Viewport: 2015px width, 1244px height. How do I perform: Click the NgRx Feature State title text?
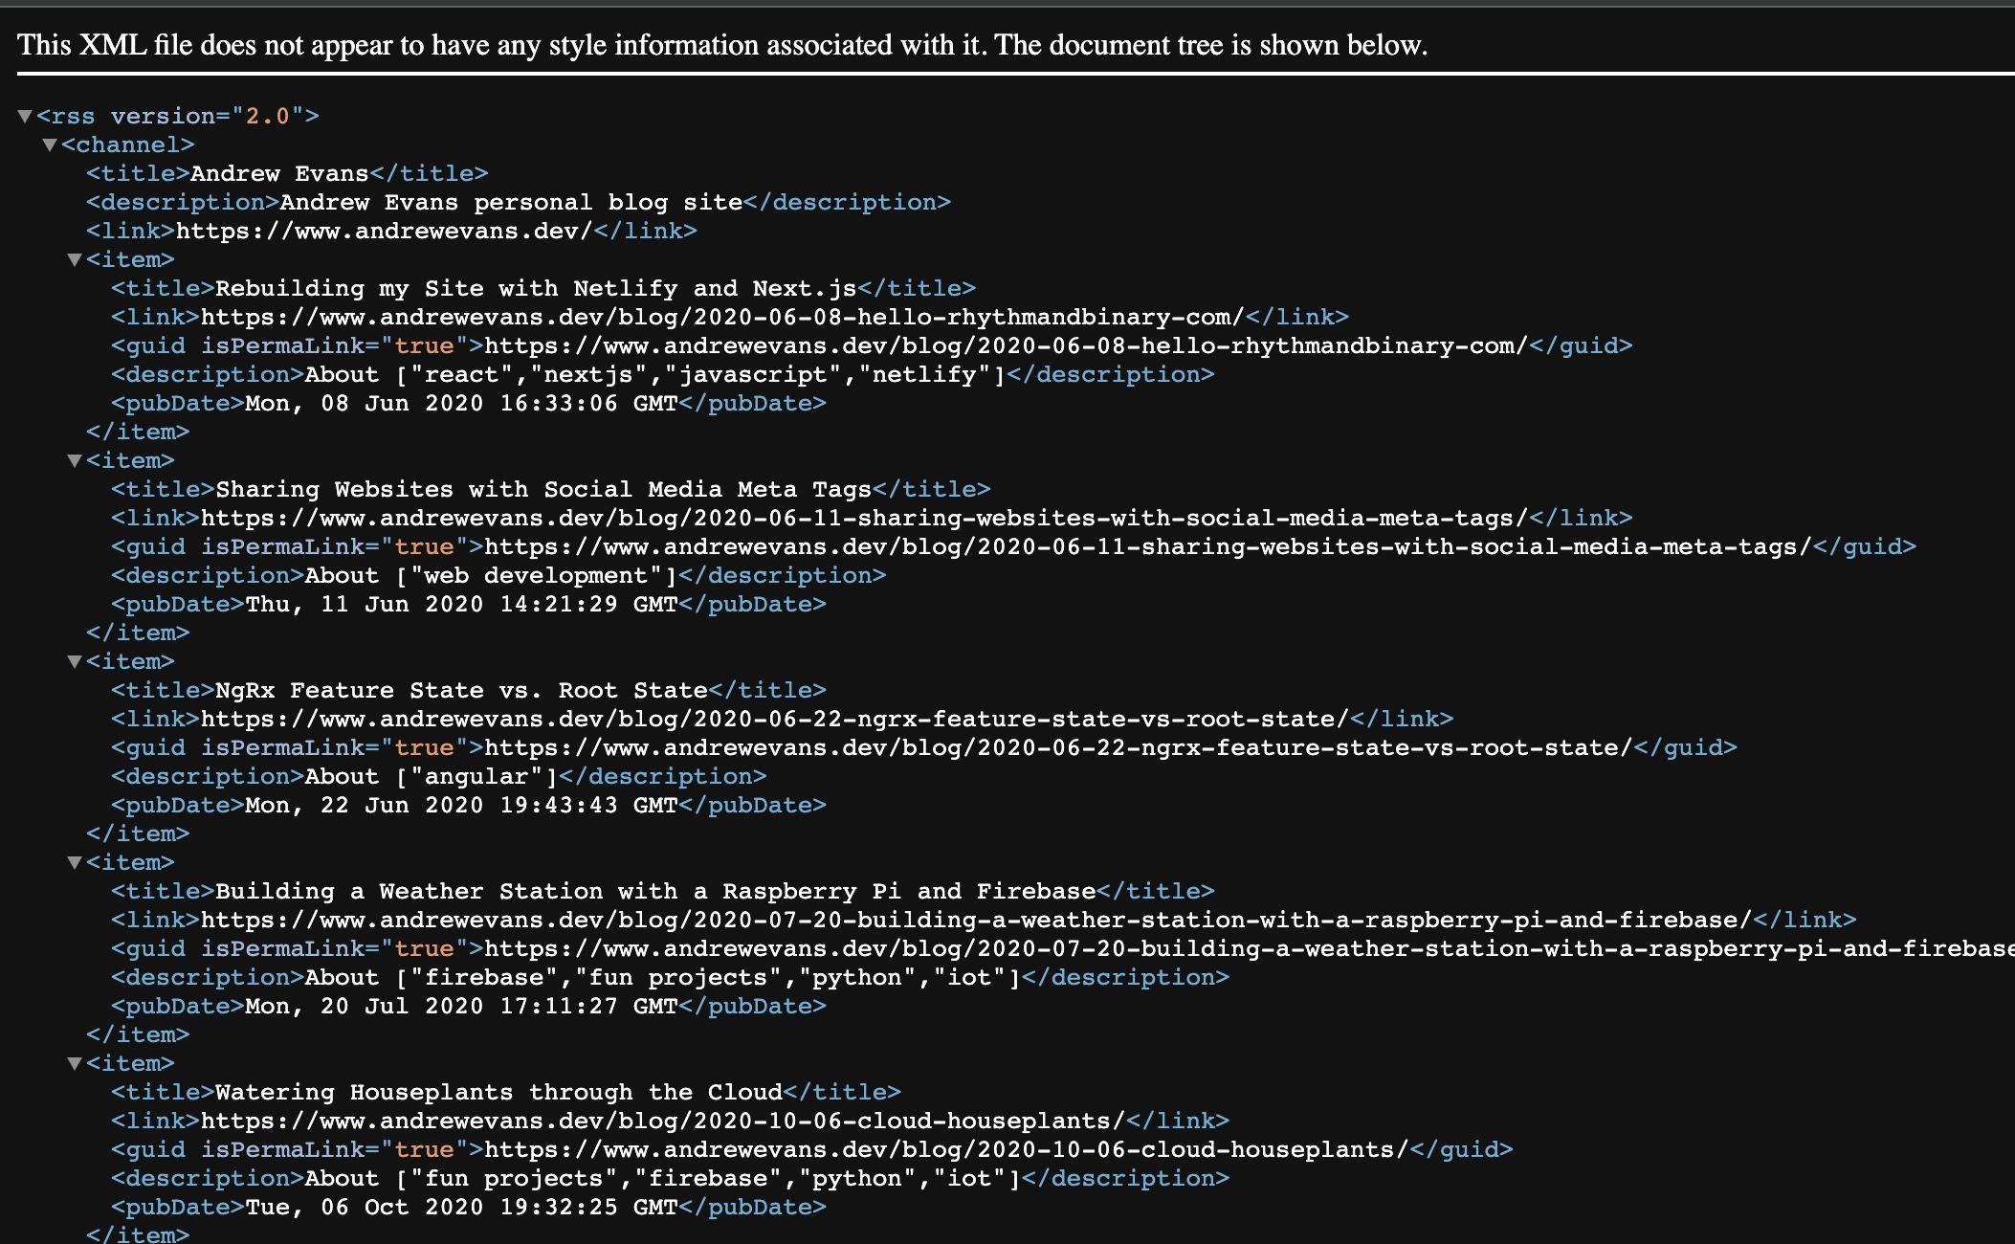pos(460,690)
